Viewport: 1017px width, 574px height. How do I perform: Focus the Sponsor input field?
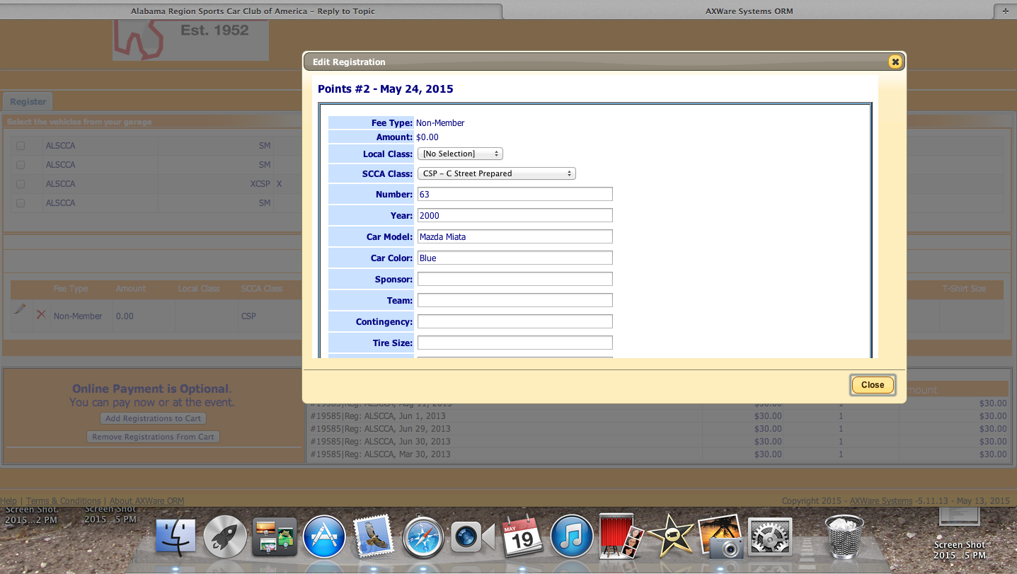(x=515, y=279)
